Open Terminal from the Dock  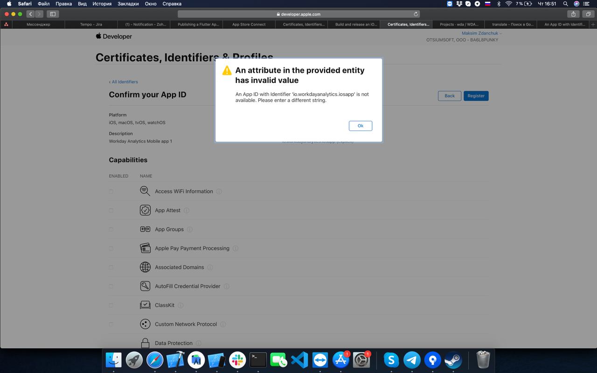258,360
